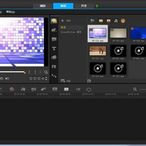Select the blue SP-V04 video thumbnail
The height and width of the screenshot is (146, 146).
tap(138, 33)
